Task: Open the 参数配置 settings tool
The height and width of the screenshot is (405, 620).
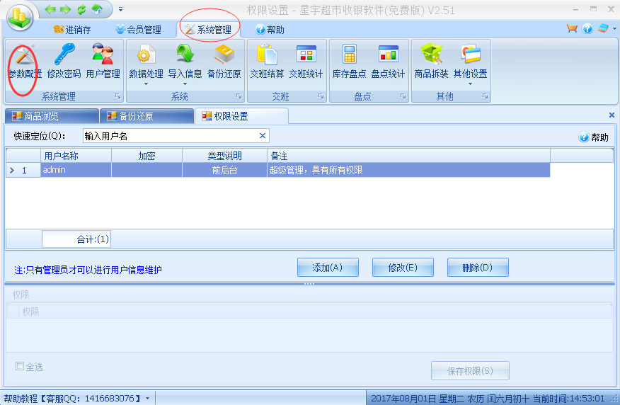Action: point(25,62)
